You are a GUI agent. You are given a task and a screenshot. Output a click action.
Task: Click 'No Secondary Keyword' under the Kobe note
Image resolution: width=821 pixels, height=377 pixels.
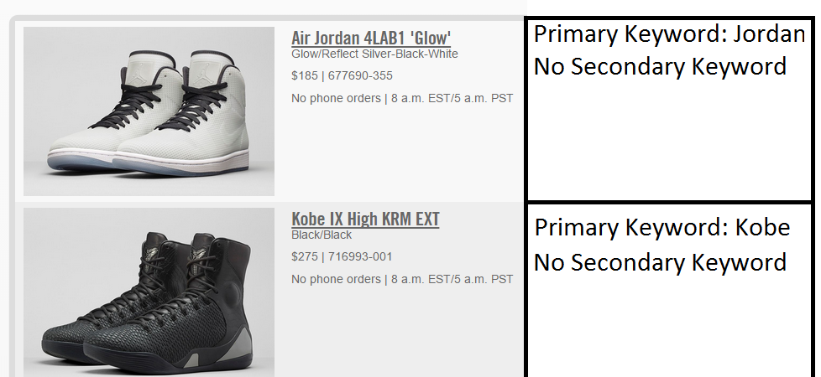660,262
